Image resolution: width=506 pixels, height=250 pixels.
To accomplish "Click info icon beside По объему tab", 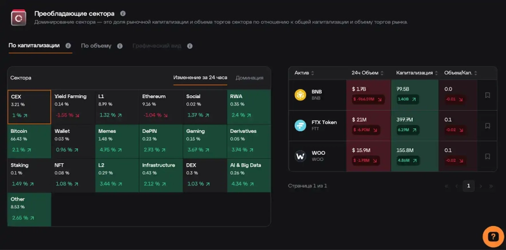I will coord(120,46).
